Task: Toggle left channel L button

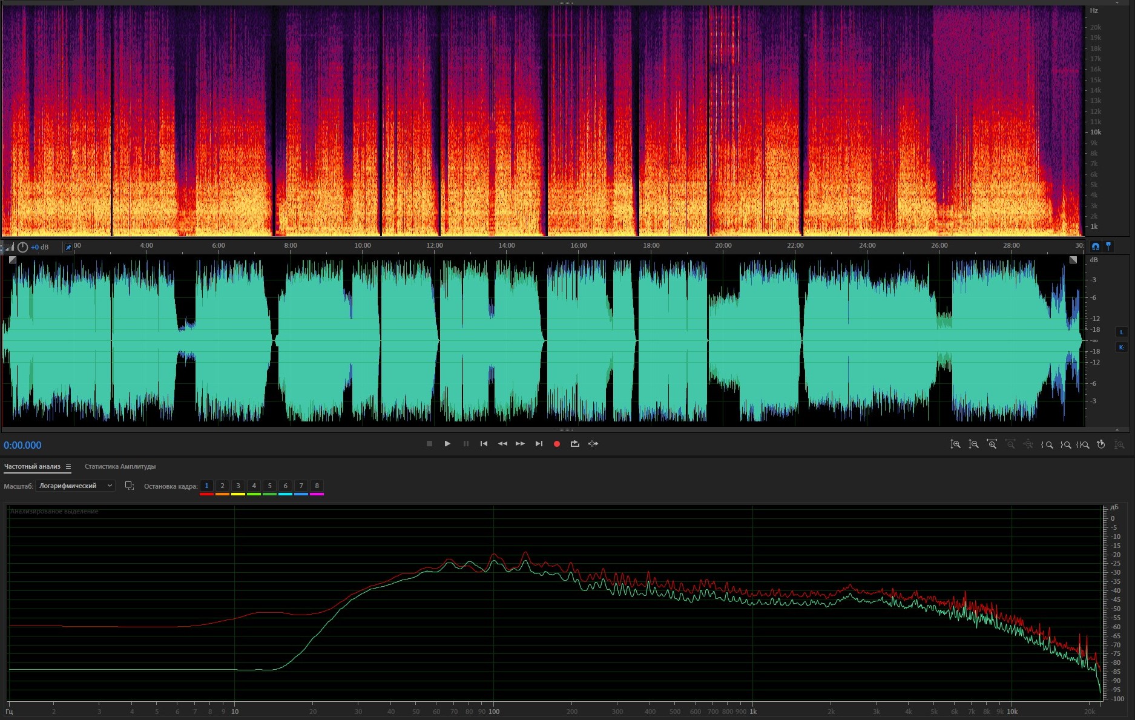Action: [1121, 332]
